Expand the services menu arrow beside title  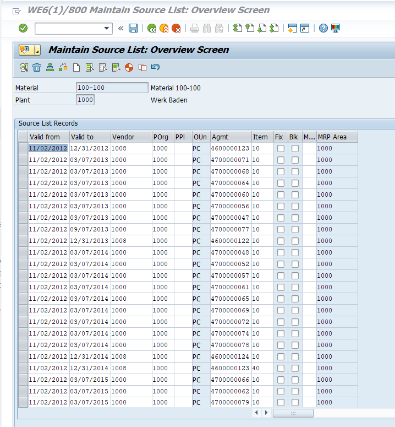point(37,50)
